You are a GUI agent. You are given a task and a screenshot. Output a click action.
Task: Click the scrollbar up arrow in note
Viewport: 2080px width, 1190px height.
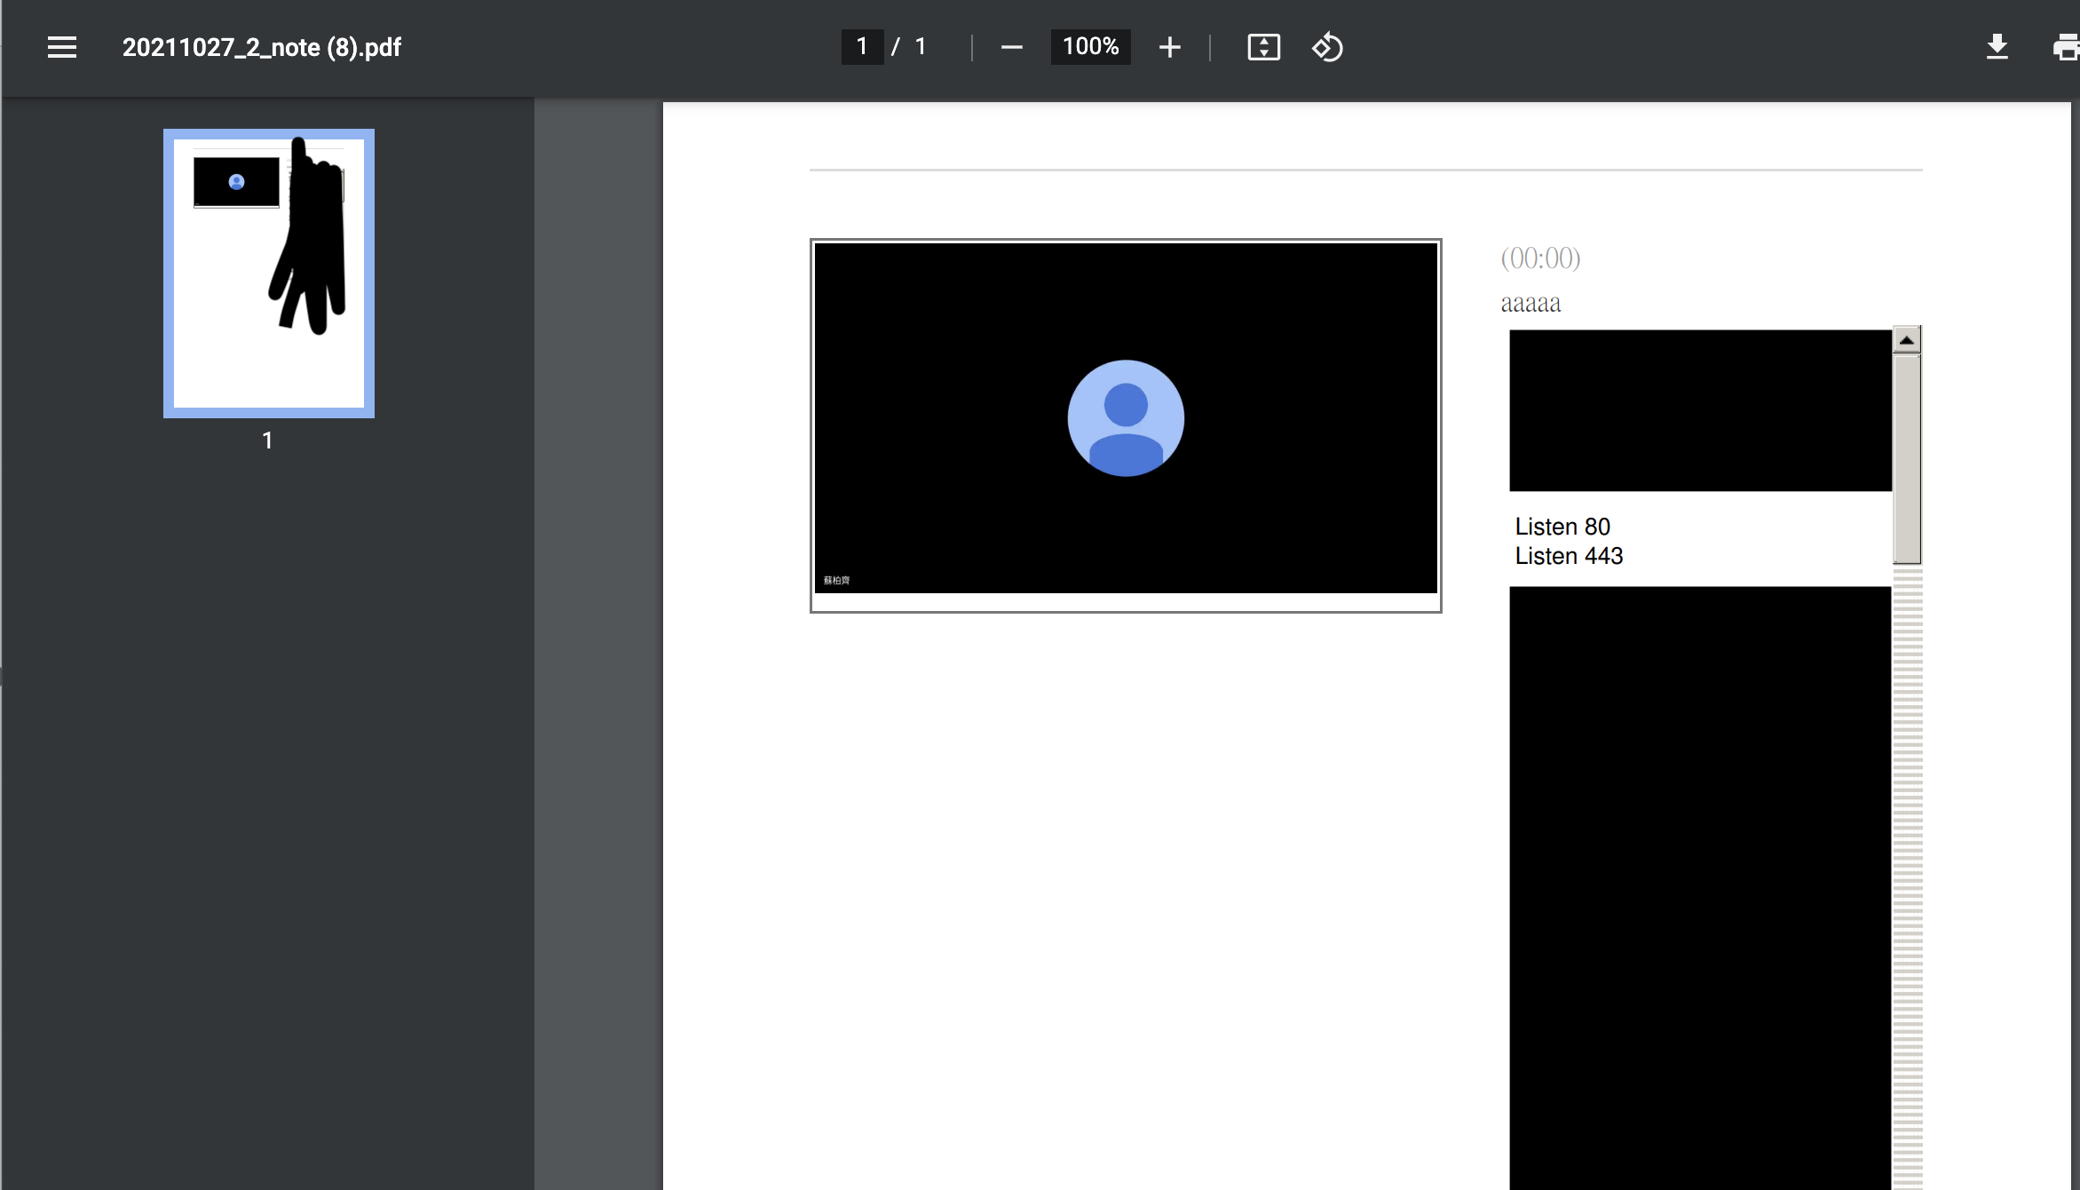pyautogui.click(x=1907, y=340)
